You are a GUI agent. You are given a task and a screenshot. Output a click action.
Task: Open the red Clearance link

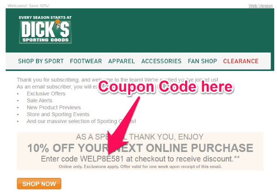241,61
